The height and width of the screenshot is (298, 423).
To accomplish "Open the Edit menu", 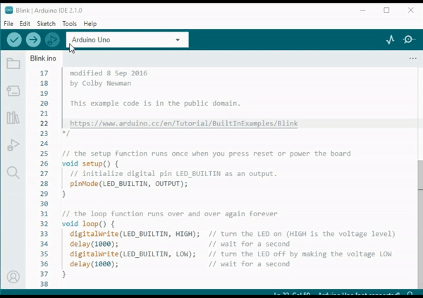I will pos(25,24).
